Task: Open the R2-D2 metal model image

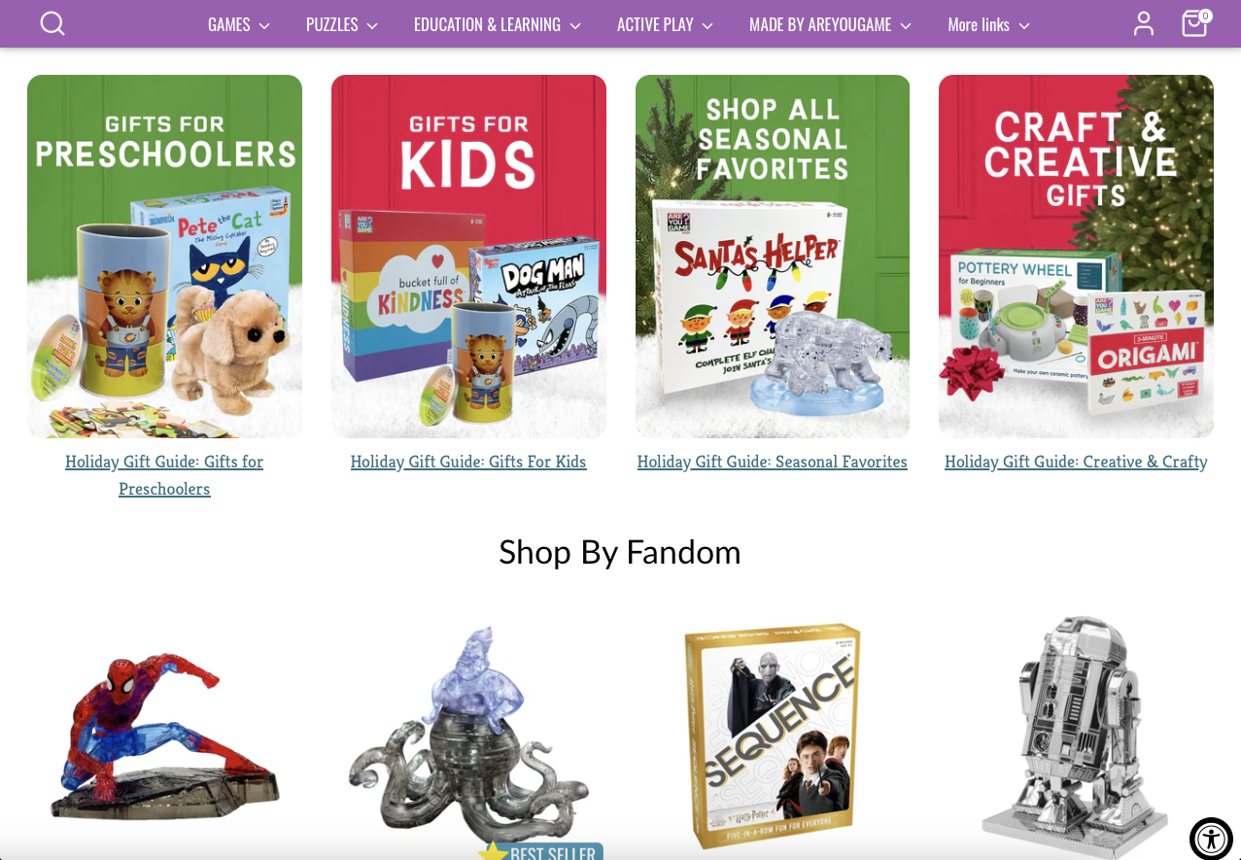Action: point(1076,737)
